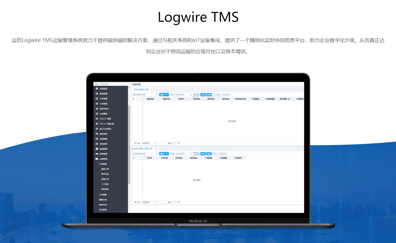Image resolution: width=396 pixels, height=243 pixels.
Task: Open query view dropdown in 待发放确认运输订单 panel
Action: click(145, 154)
